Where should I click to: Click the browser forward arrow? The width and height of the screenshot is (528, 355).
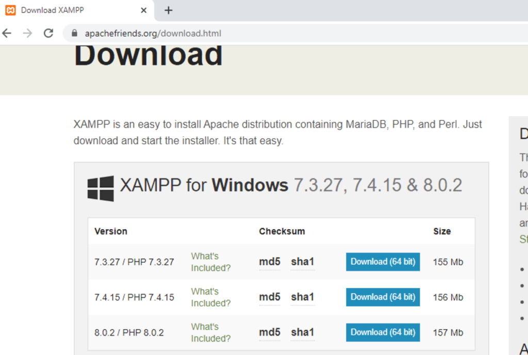tap(28, 33)
